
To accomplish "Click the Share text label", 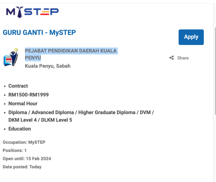I will click(x=183, y=58).
